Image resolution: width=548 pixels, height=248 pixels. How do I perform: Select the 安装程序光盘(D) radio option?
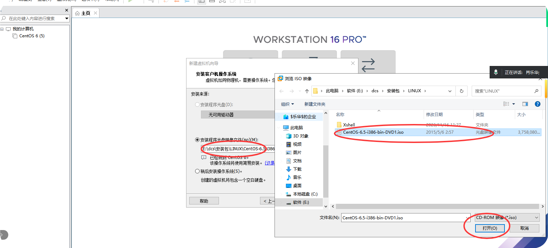tap(198, 105)
